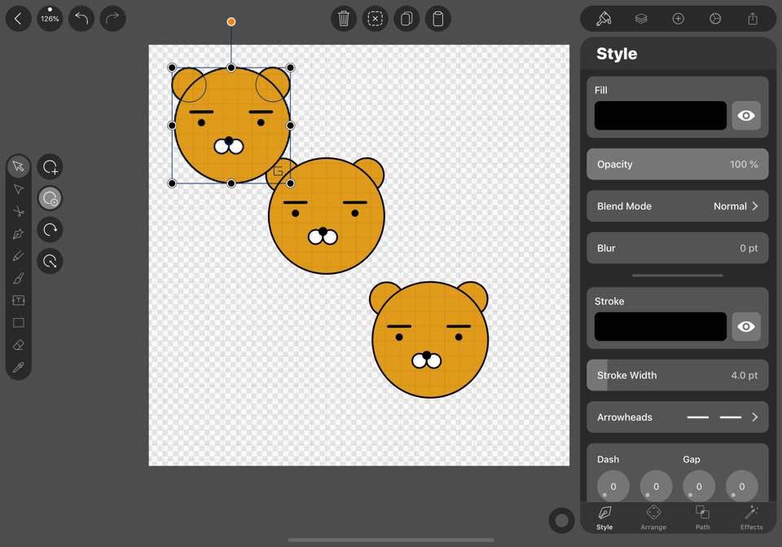
Task: Open the black Fill color swatch
Action: click(x=661, y=116)
